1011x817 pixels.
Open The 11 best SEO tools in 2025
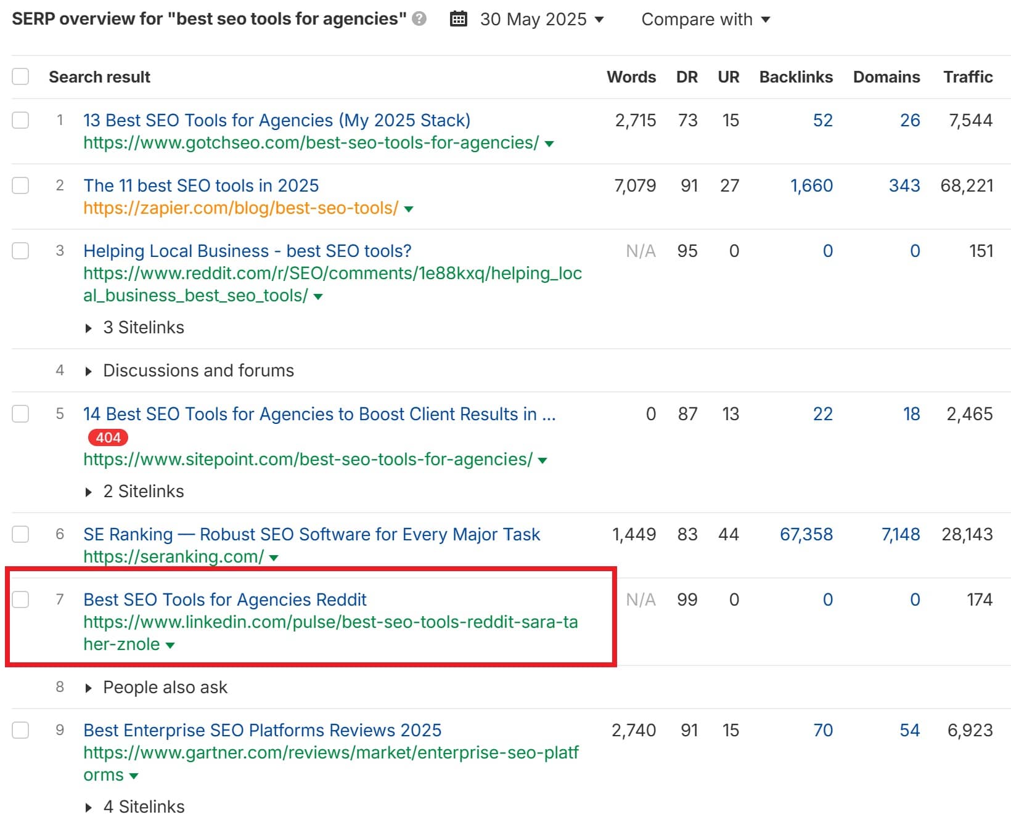201,185
